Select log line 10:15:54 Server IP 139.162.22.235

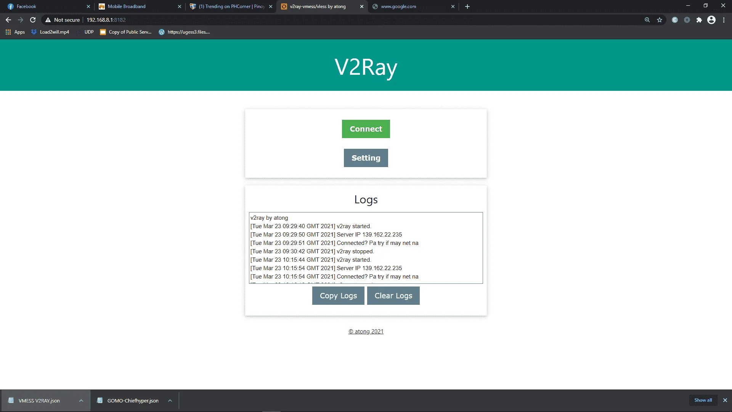pos(326,268)
